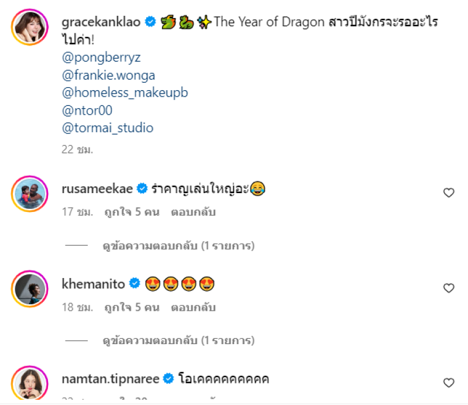Viewport: 468px width, 405px height.
Task: Visit the @homeless_makeupb mention
Action: tap(125, 92)
